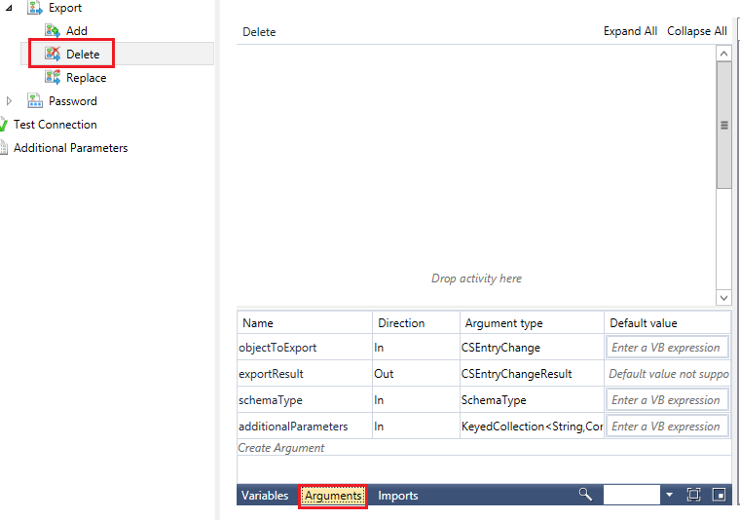Select the schemaType name cell
Image resolution: width=740 pixels, height=520 pixels.
tap(305, 399)
